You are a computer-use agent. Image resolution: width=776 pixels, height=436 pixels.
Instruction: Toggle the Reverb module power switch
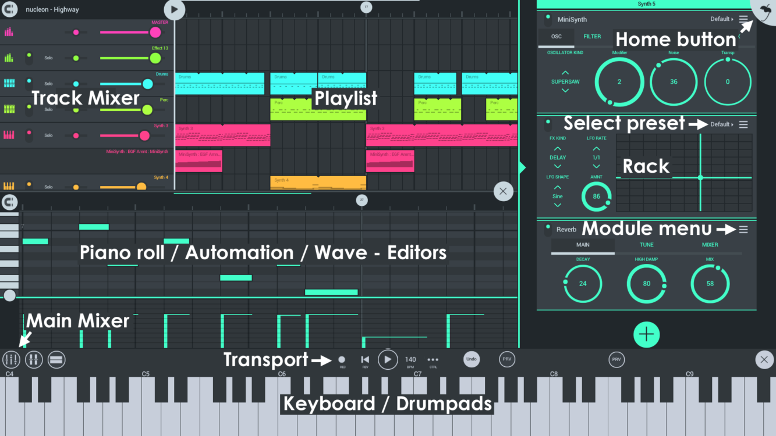547,229
